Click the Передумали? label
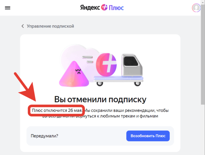This screenshot has width=205, height=155. [x=44, y=136]
